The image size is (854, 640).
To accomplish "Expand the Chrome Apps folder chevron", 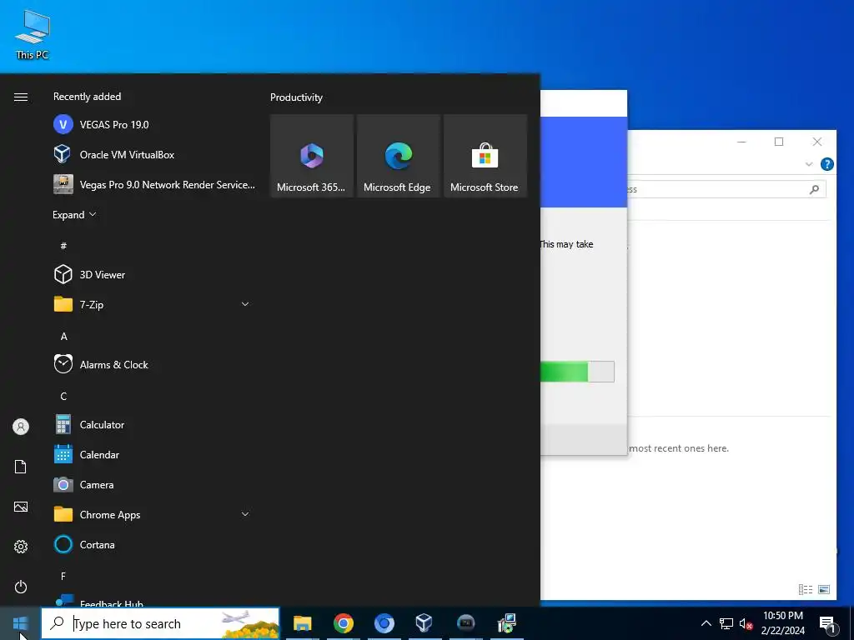I will pyautogui.click(x=245, y=513).
